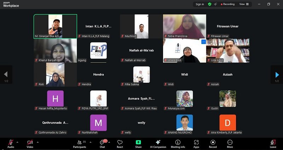283x150 pixels.
Task: Open the Participants panel
Action: coord(79,144)
